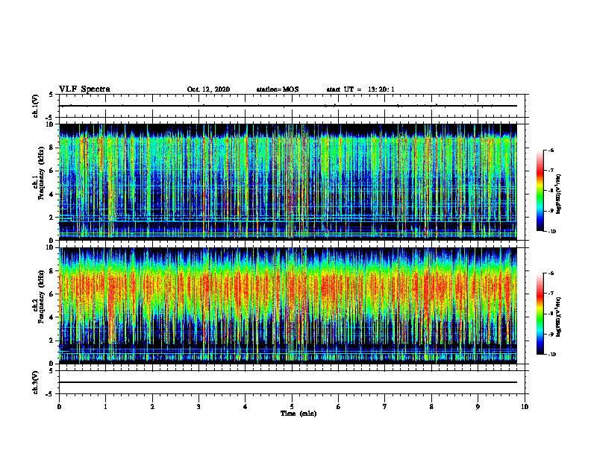This screenshot has height=456, width=591.
Task: Select the ch.2 'Frequency (kHz)' axis label
Action: point(41,297)
